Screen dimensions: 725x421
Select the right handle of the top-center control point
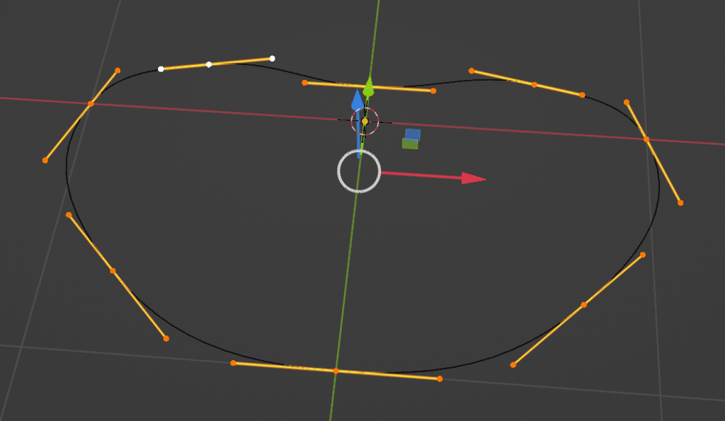pos(433,91)
